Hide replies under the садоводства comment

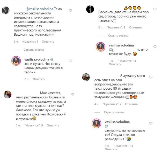34,50
